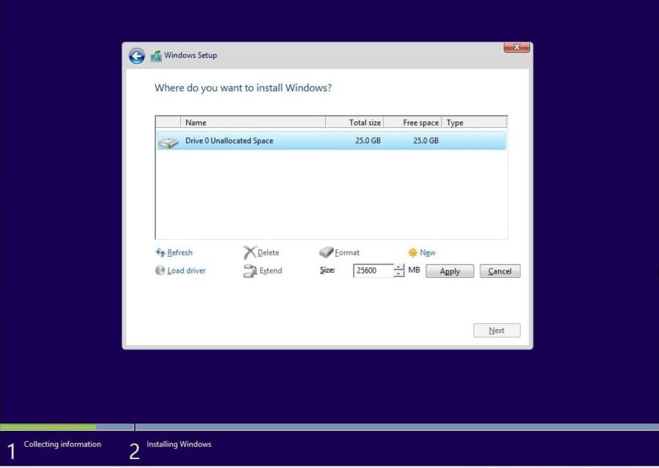Select Drive 0 Unallocated Space row
Image resolution: width=659 pixels, height=468 pixels.
[x=332, y=140]
